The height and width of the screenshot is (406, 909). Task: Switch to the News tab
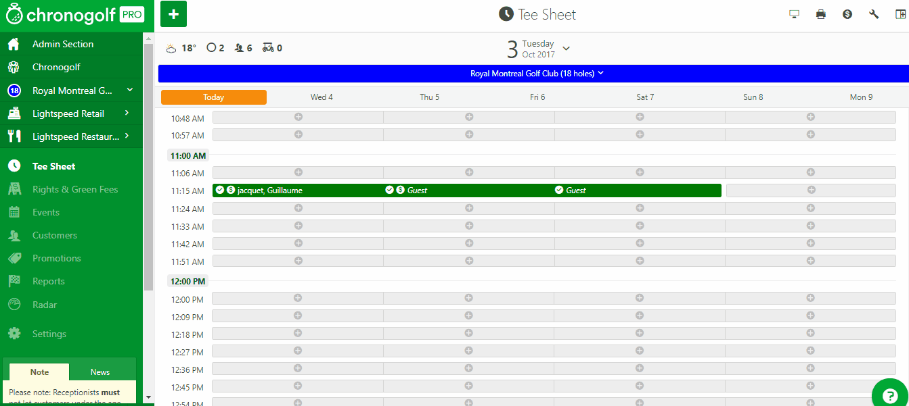pyautogui.click(x=100, y=372)
